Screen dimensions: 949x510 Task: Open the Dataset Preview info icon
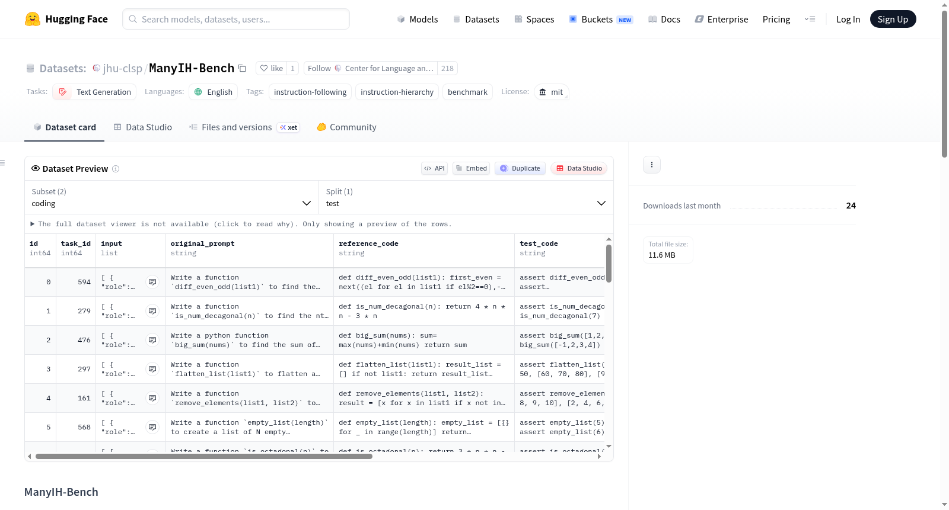(116, 169)
